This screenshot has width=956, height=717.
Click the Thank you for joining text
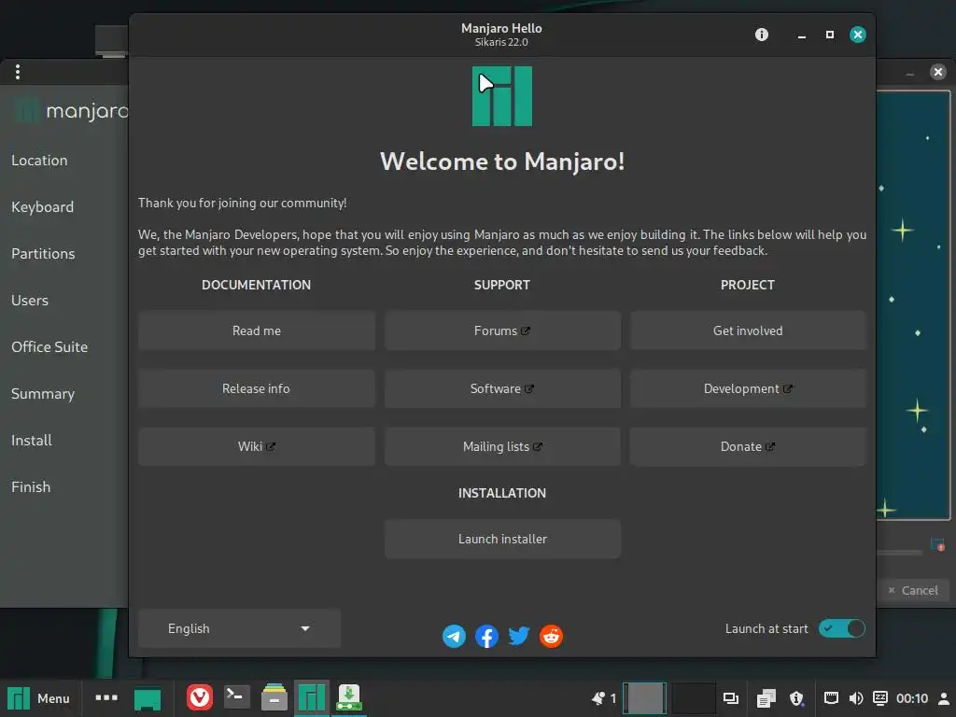click(242, 203)
